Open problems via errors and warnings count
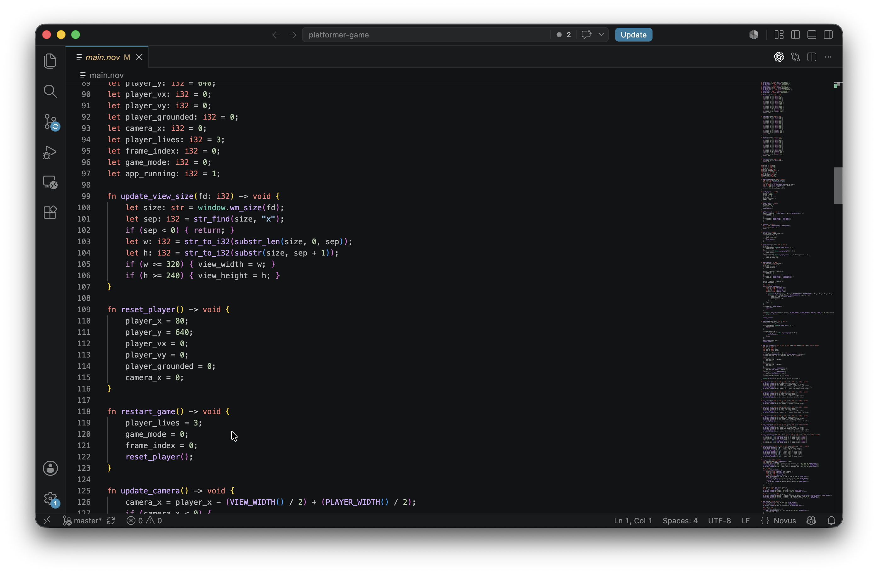The image size is (878, 574). pos(144,521)
